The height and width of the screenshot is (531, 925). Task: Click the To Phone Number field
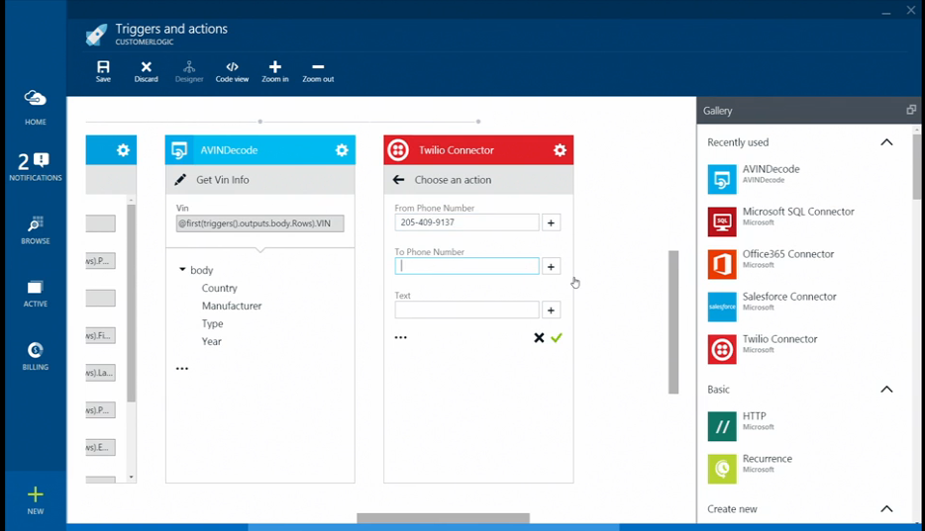(466, 266)
